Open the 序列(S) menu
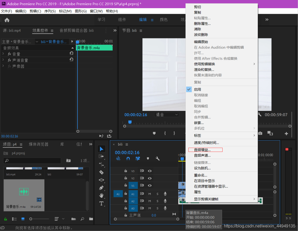The height and width of the screenshot is (231, 298). point(50,11)
